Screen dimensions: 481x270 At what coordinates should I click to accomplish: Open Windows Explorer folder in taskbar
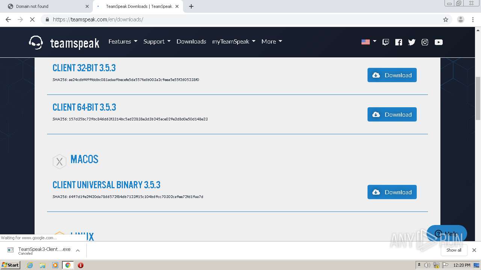[x=42, y=265]
